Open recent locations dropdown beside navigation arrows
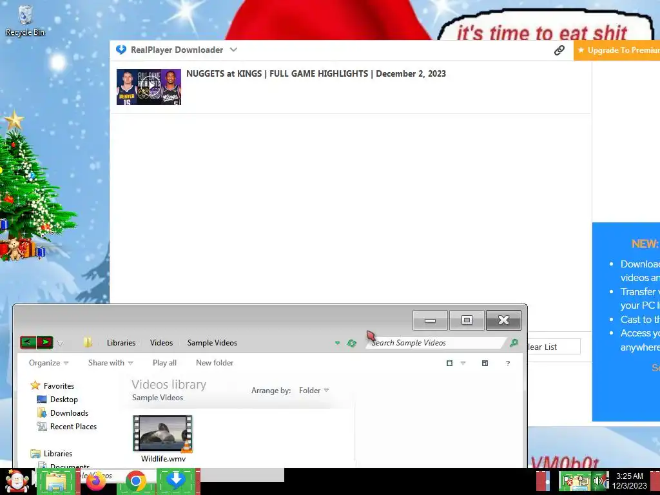This screenshot has height=495, width=660. (x=60, y=344)
